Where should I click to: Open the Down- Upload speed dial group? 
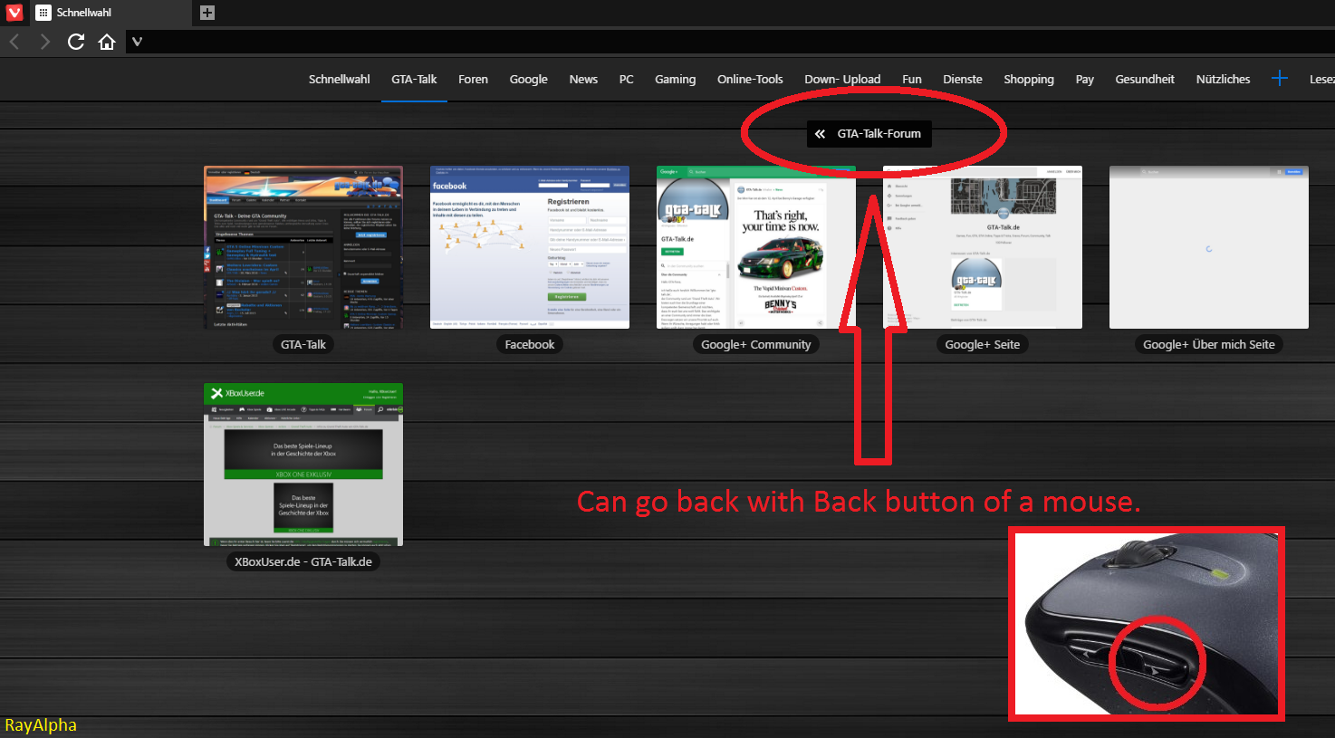[x=842, y=80]
